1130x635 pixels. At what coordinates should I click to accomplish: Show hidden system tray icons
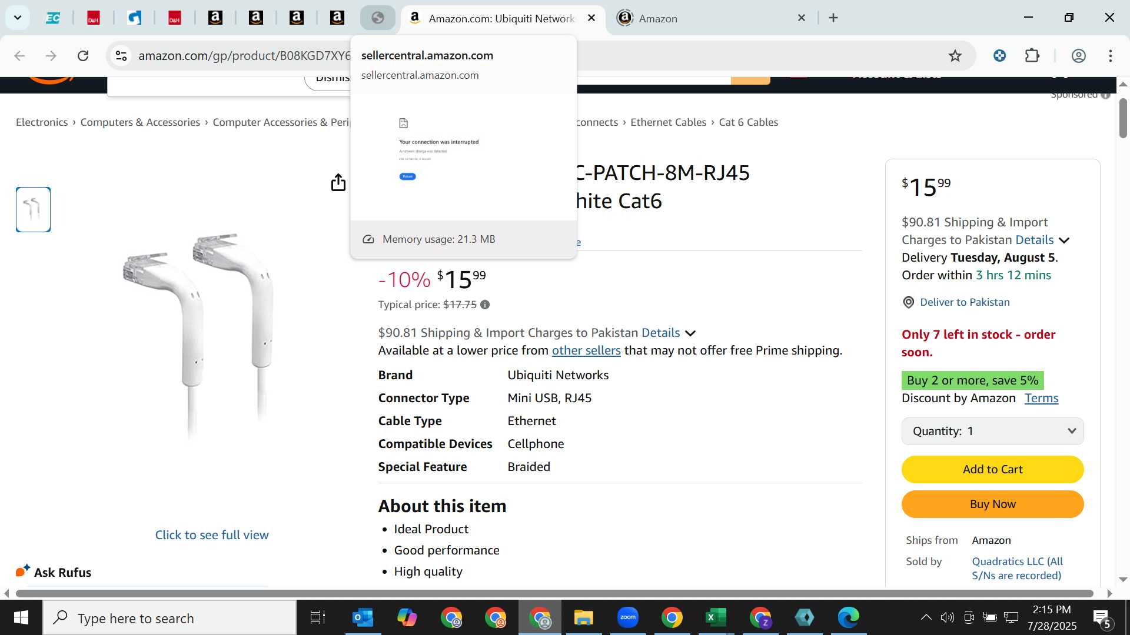pyautogui.click(x=926, y=617)
